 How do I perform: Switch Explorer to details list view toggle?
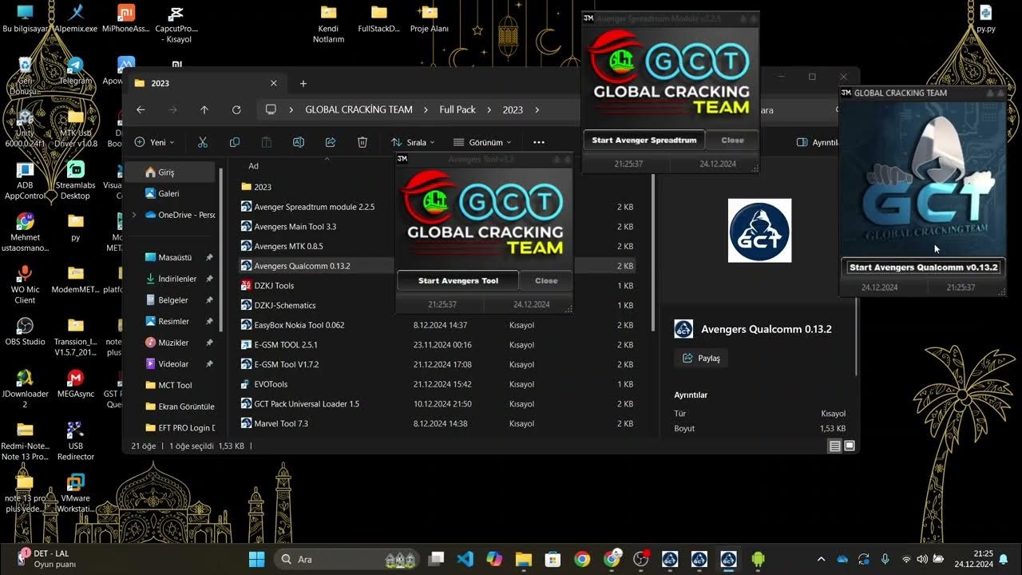pyautogui.click(x=834, y=446)
